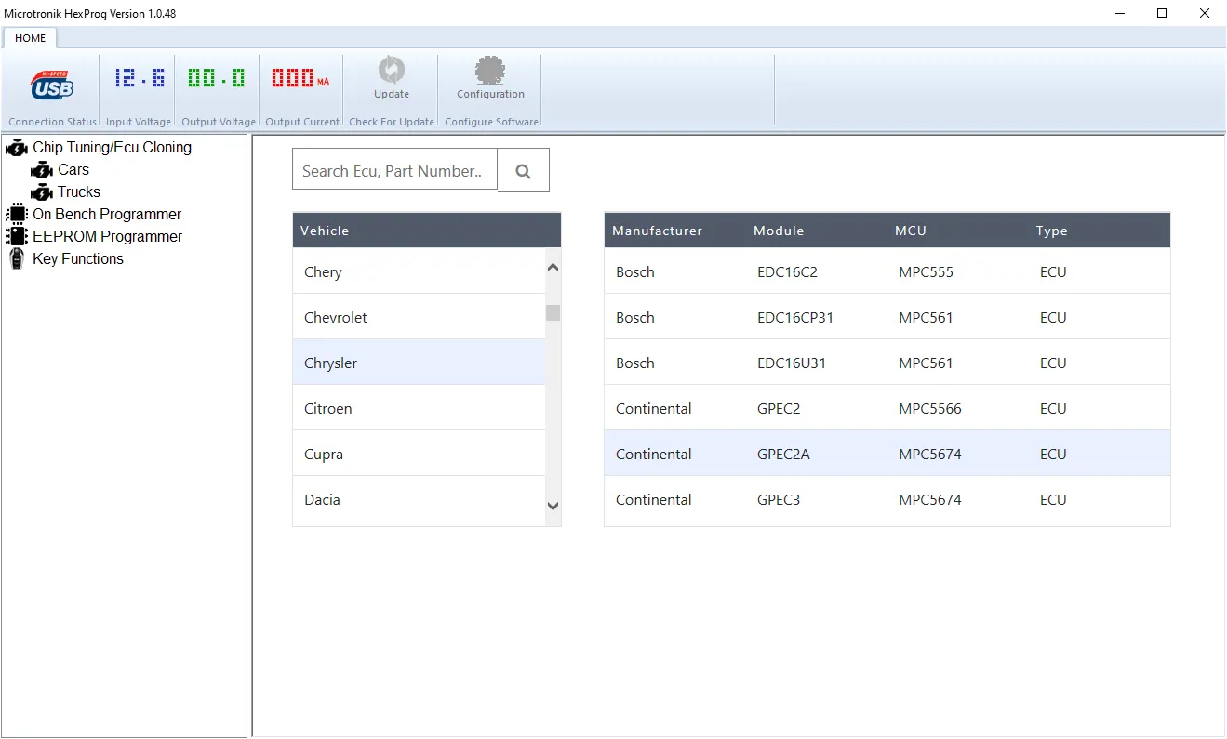Switch to the HOME tab
Image resolution: width=1227 pixels, height=739 pixels.
tap(31, 38)
